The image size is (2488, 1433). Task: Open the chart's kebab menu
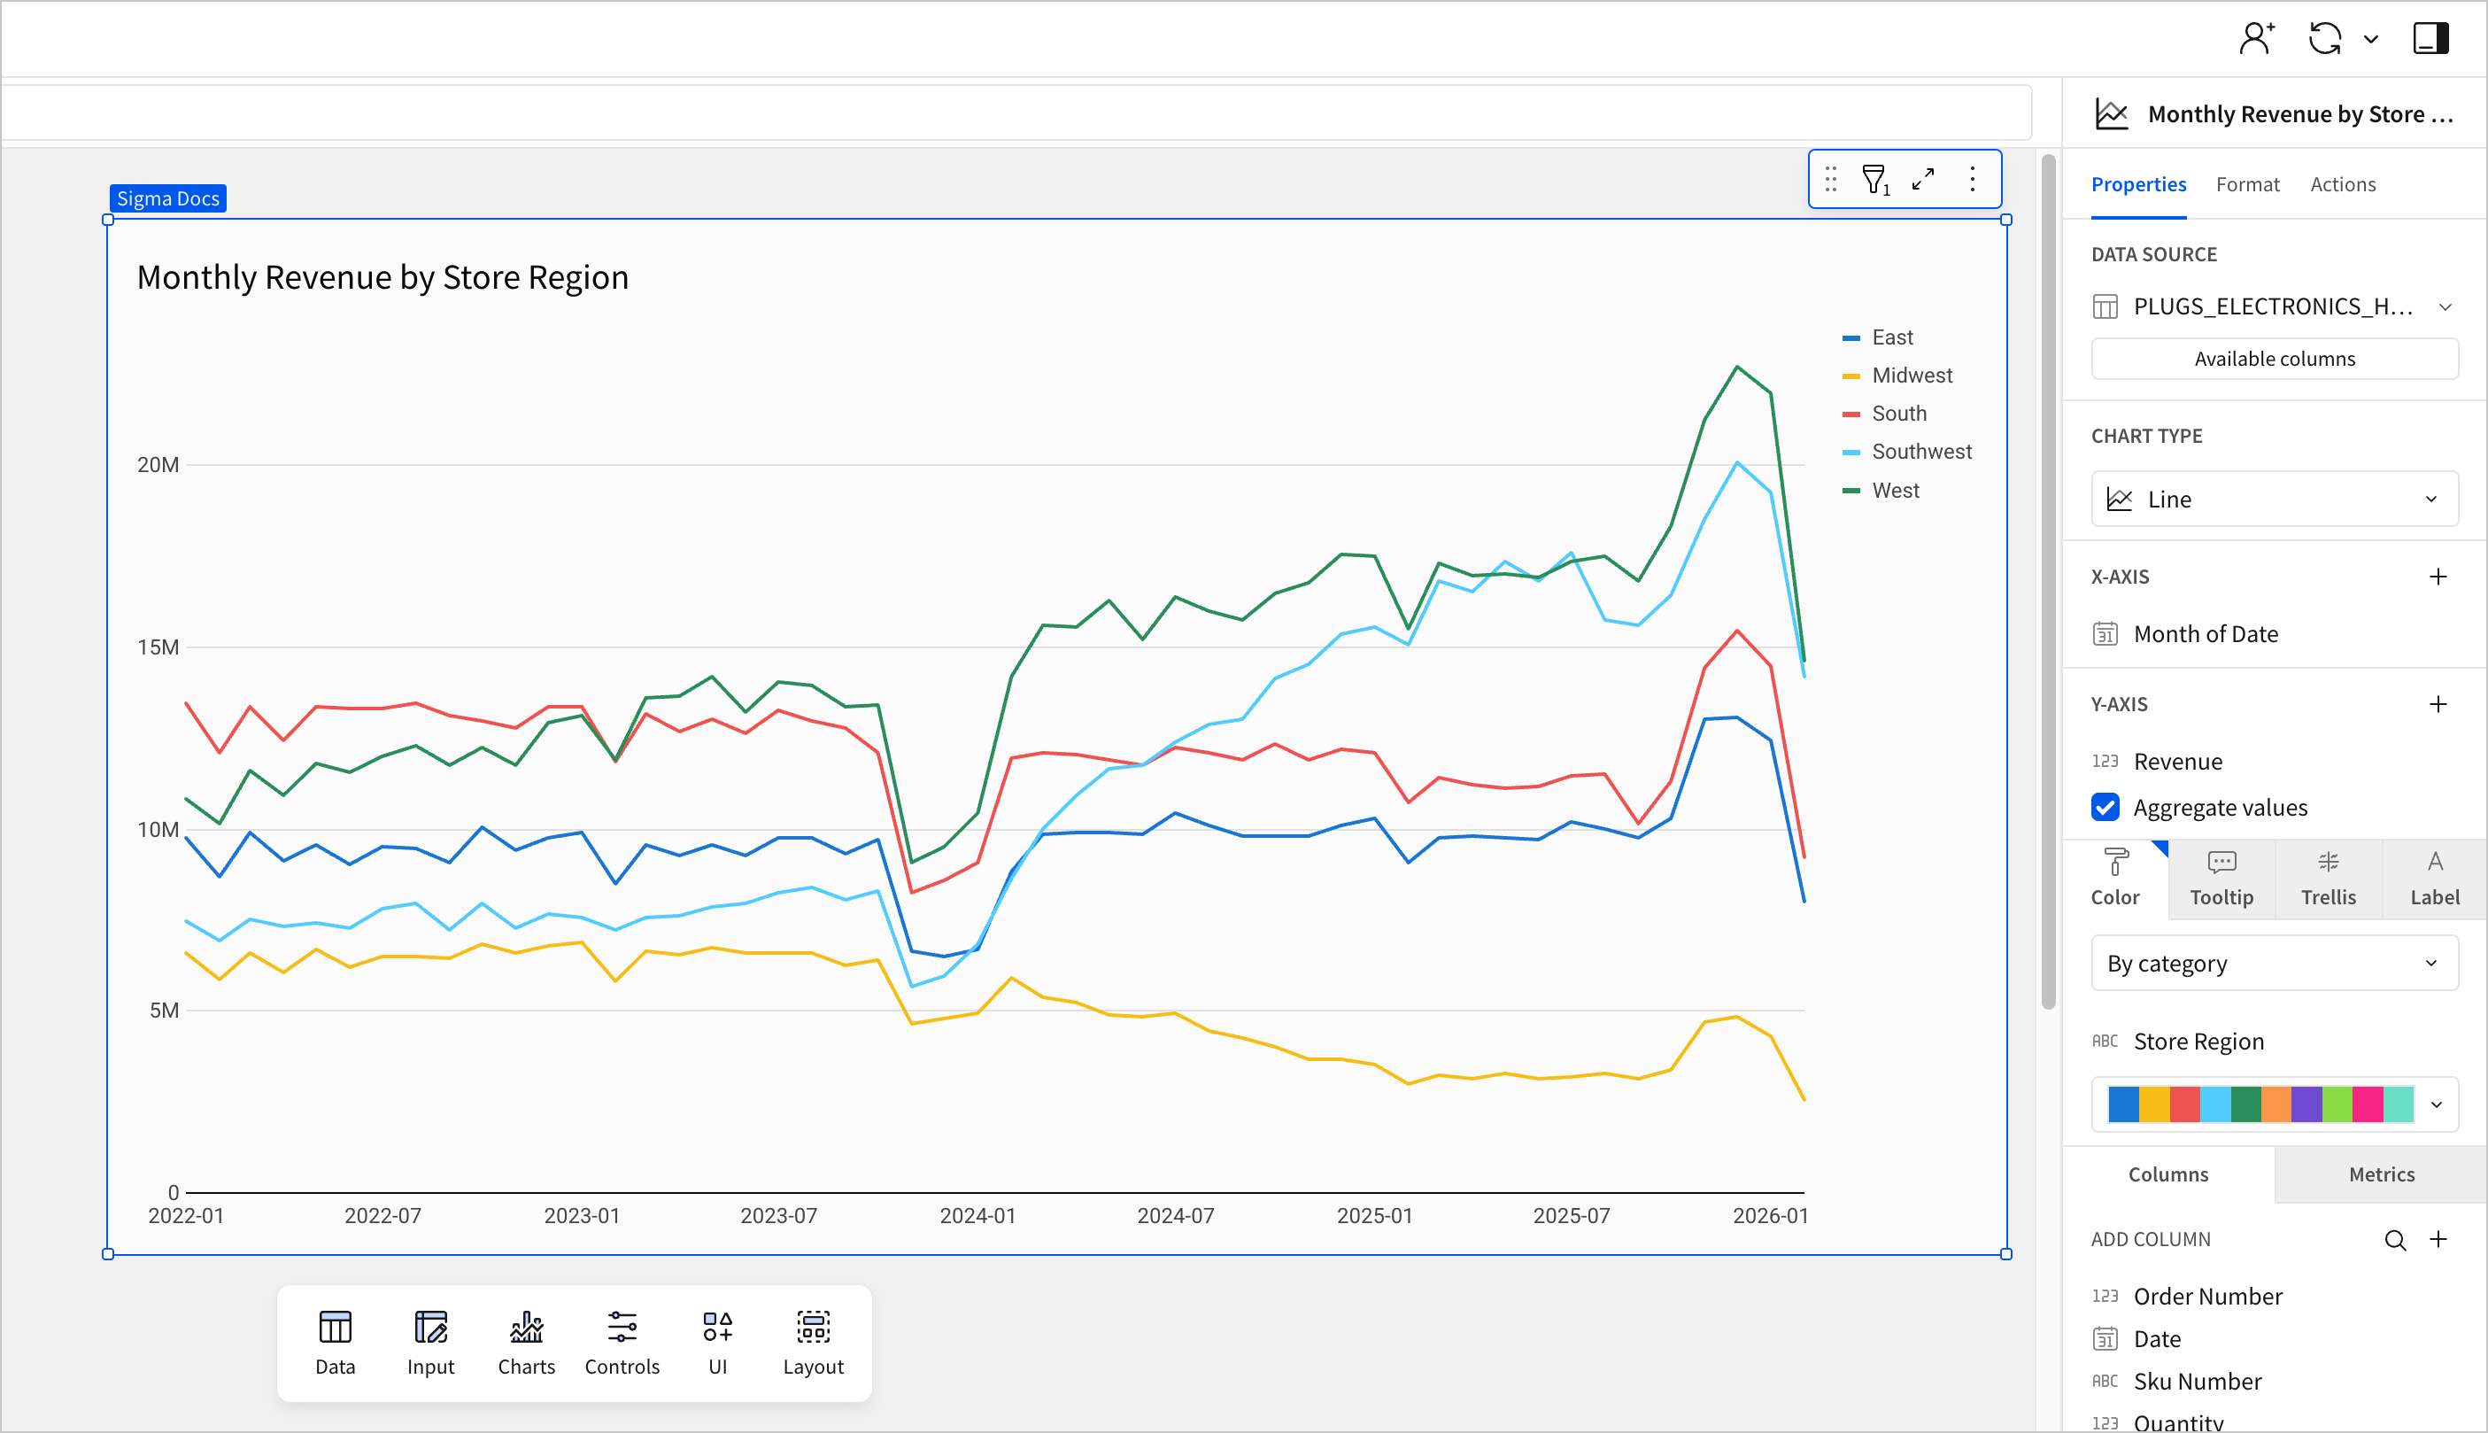1972,179
